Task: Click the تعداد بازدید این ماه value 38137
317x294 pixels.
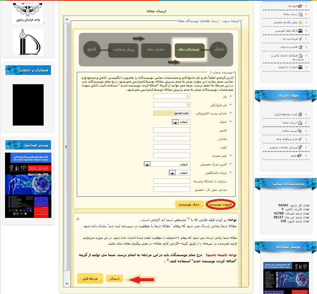Action: tap(278, 217)
